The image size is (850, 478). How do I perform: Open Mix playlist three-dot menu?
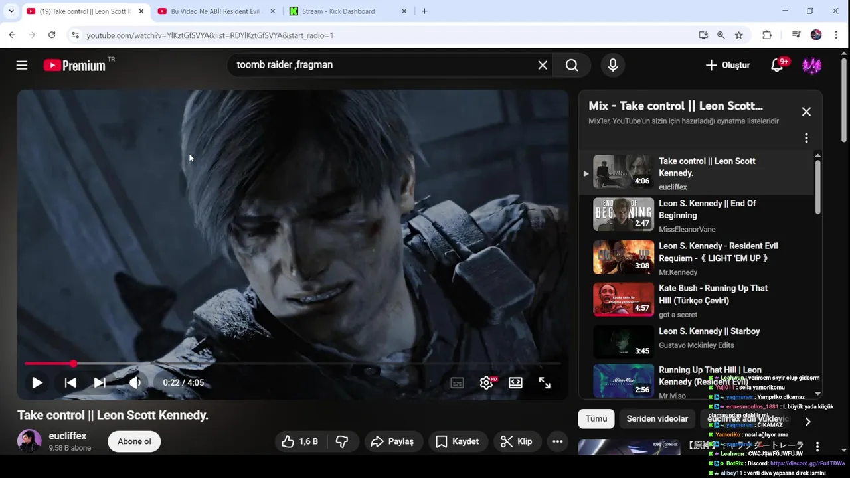806,138
